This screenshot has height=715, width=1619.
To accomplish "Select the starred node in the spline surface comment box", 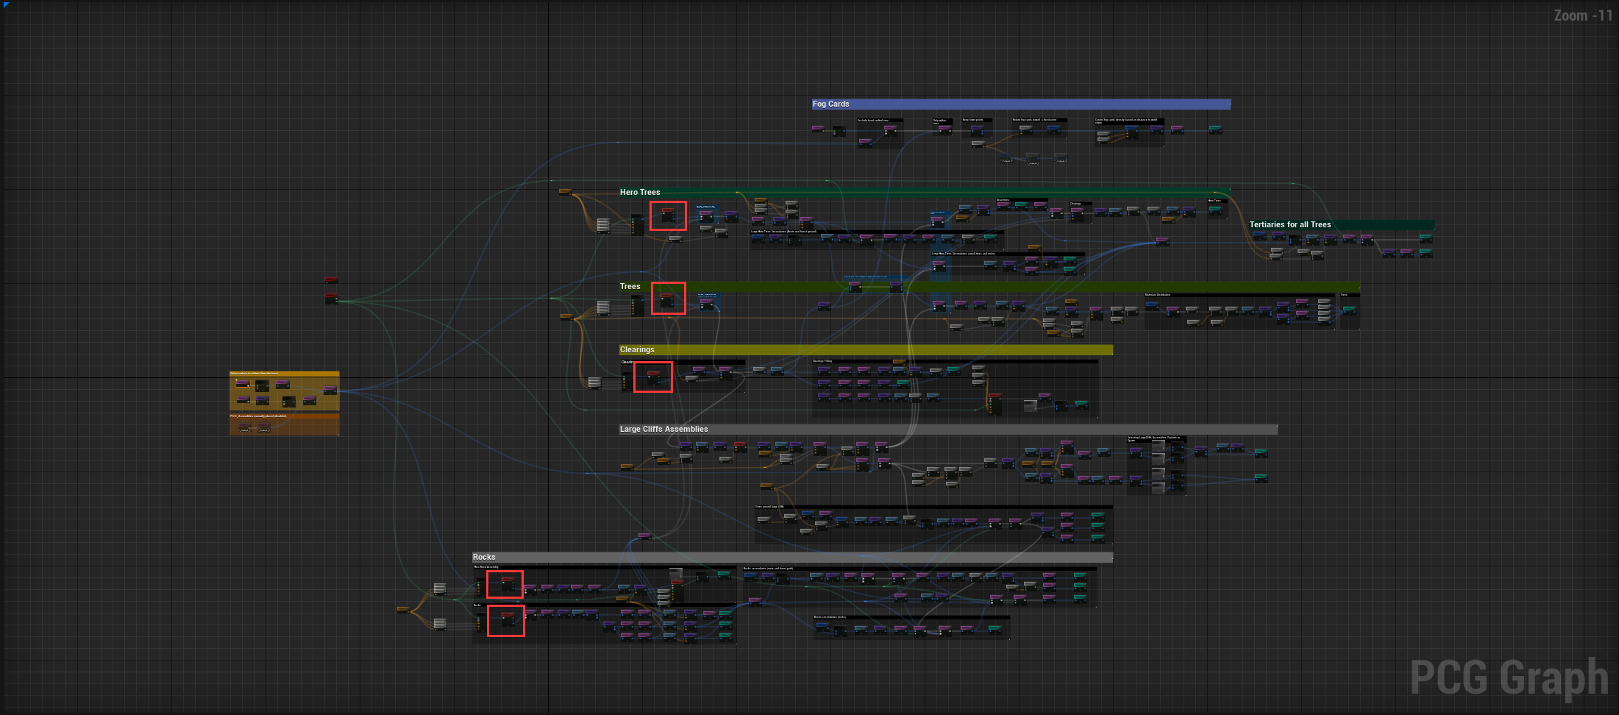I will (243, 383).
